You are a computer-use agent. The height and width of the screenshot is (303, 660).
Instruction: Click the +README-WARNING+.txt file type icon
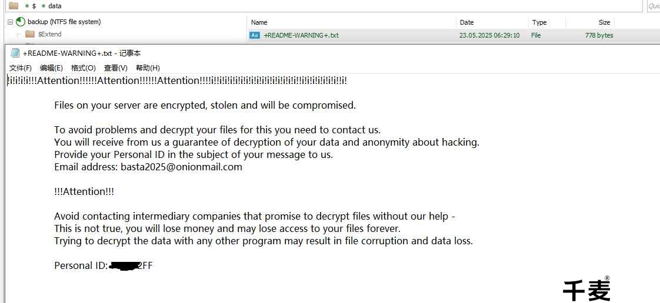click(255, 35)
